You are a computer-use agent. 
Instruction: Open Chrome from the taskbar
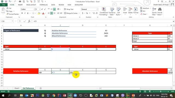54,96
